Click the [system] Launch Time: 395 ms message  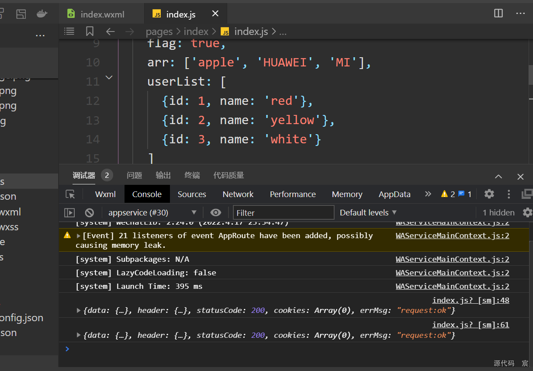click(139, 286)
